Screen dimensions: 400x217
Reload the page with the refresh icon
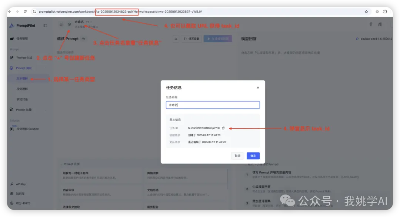[25, 11]
